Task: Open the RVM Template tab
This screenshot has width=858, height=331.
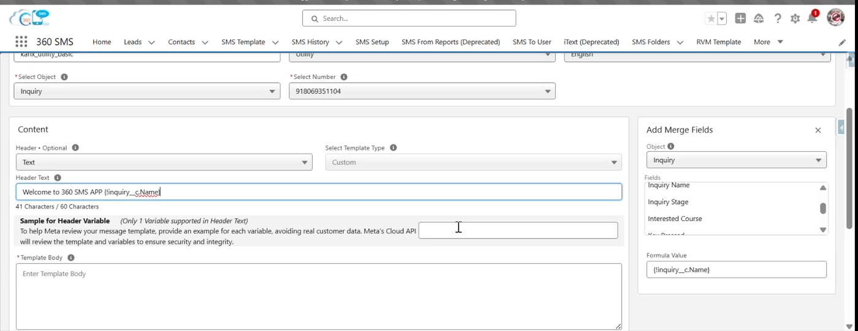Action: coord(718,42)
